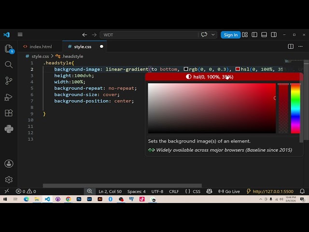
Task: Open the chat icon in title bar
Action: (x=204, y=35)
